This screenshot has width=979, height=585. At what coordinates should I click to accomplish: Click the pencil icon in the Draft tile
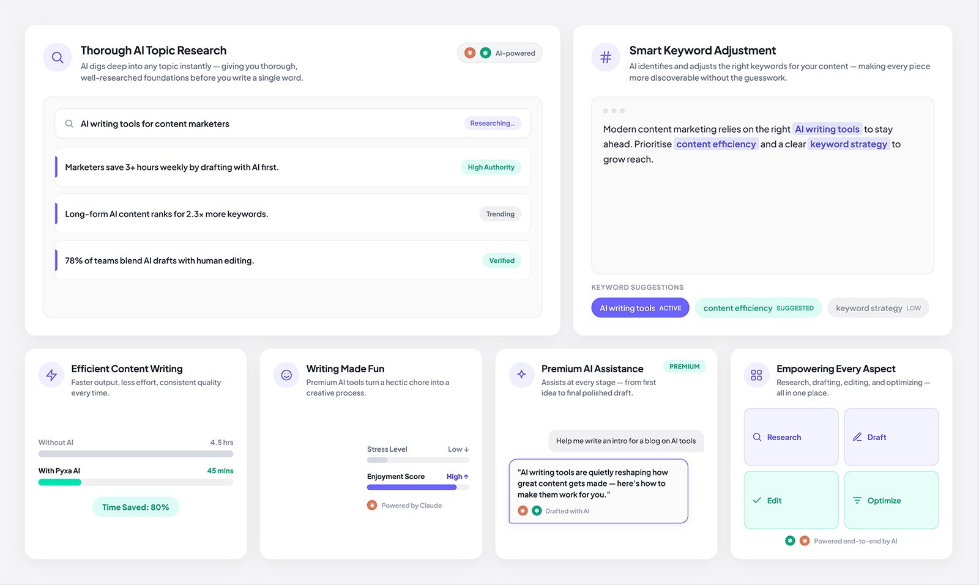point(857,437)
